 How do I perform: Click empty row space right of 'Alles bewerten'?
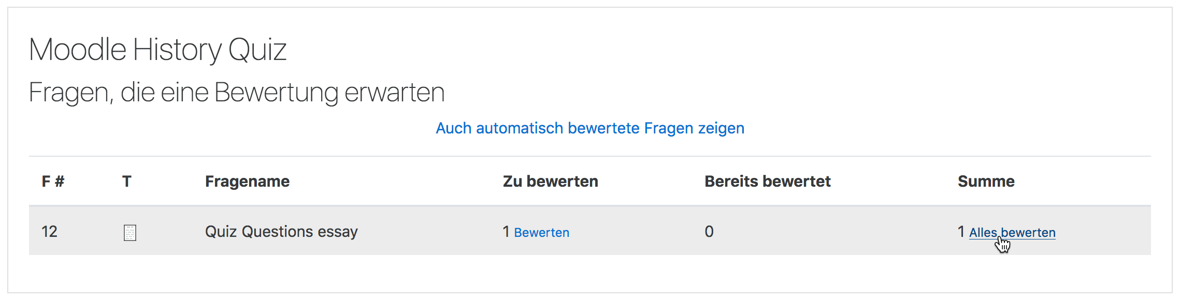[1103, 232]
